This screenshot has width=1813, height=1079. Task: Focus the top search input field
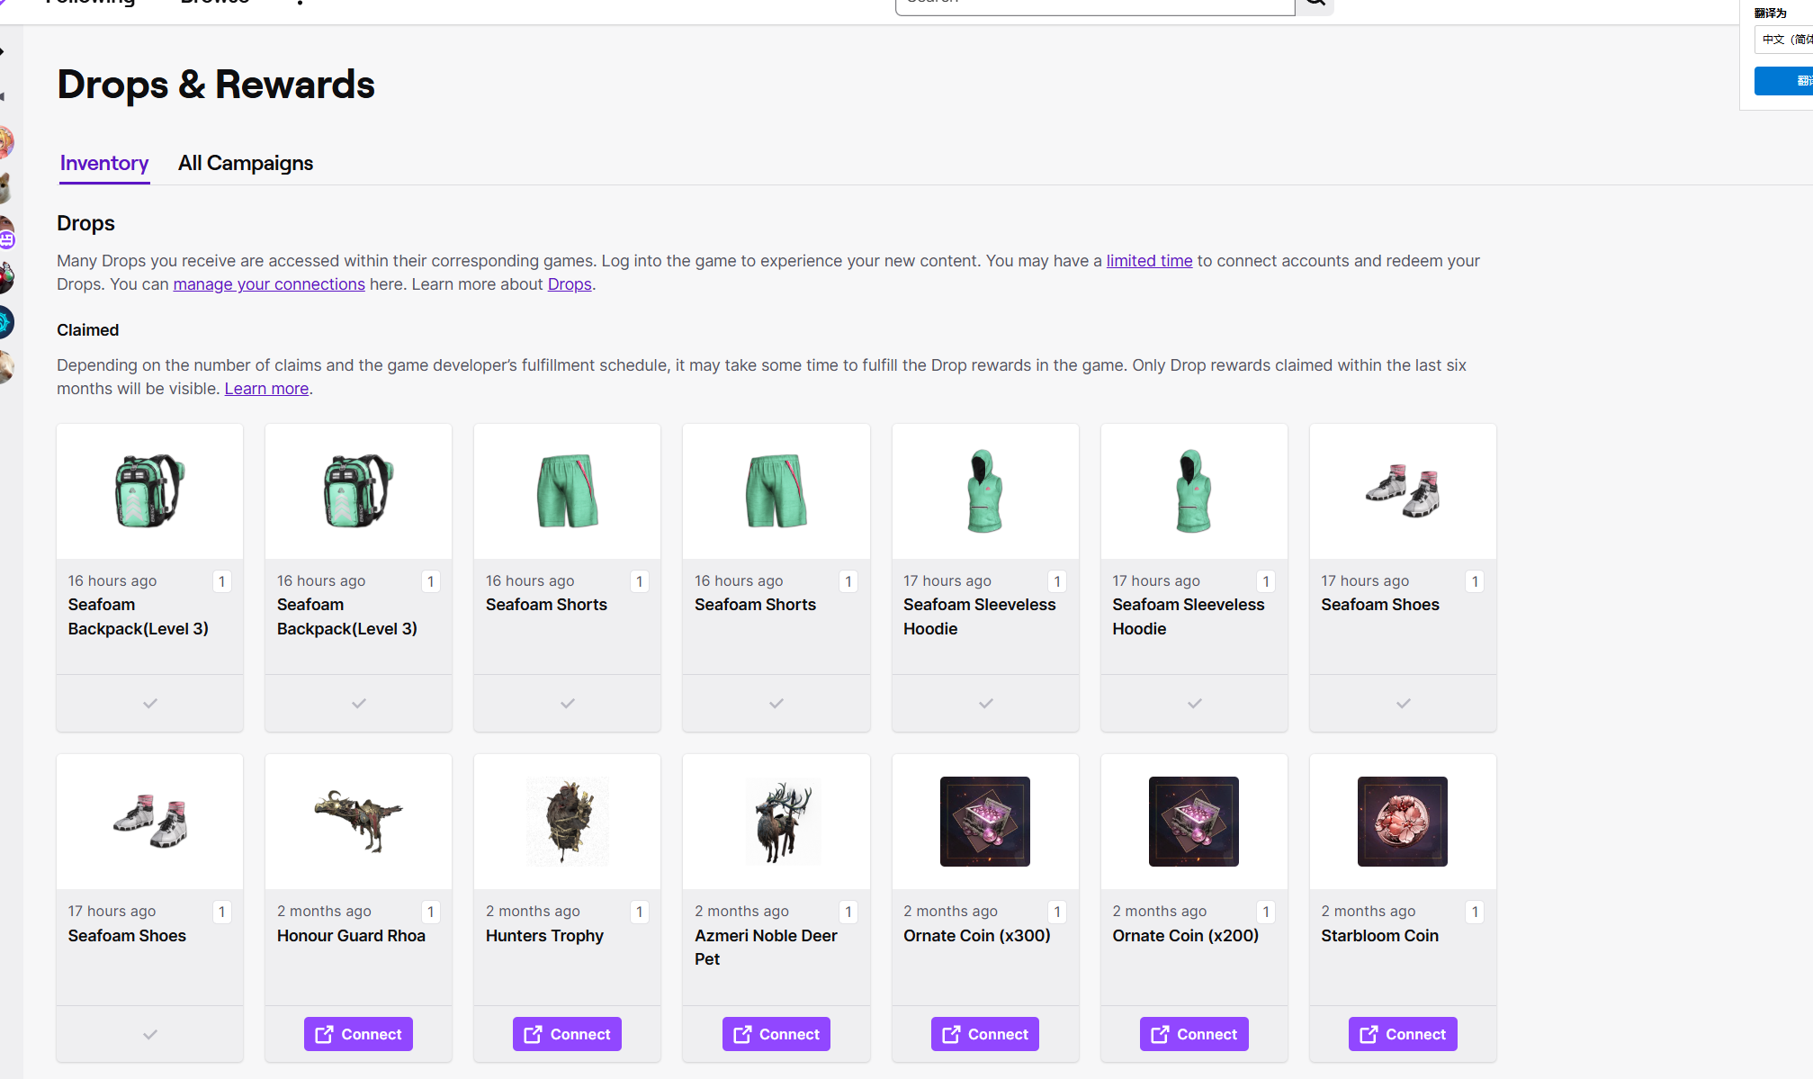point(1094,4)
